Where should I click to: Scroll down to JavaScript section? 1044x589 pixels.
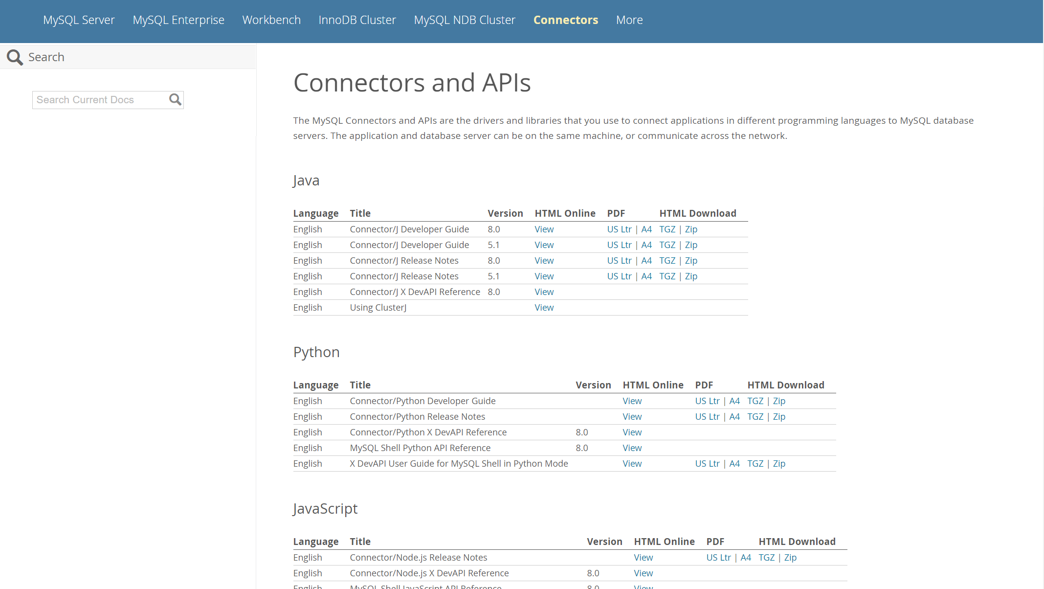click(324, 509)
